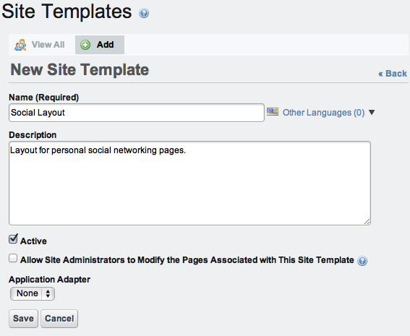Open the Other Languages (0) link

pyautogui.click(x=323, y=113)
